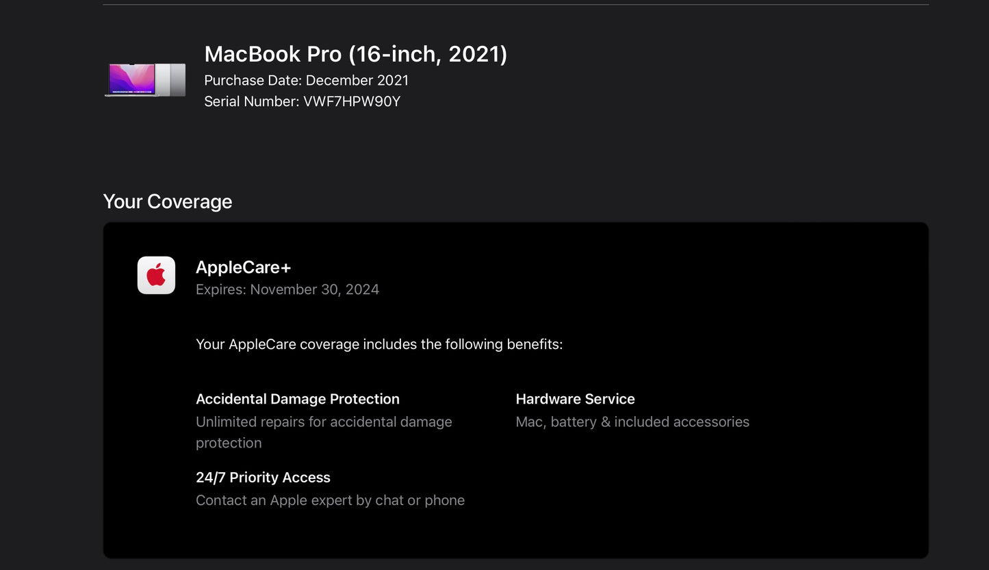Expand the Accidental Damage Protection section
This screenshot has height=570, width=989.
coord(298,399)
